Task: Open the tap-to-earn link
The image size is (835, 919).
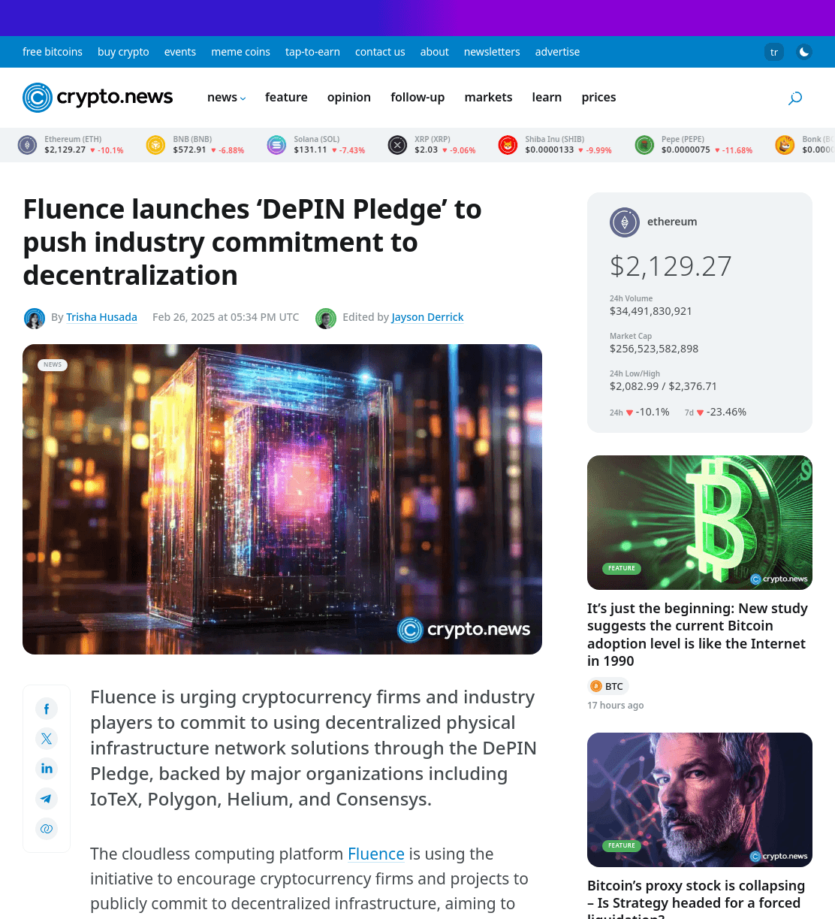Action: coord(312,52)
